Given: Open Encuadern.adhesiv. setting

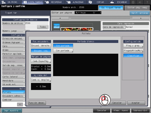Looking at the screenshot, I should 13,96.
